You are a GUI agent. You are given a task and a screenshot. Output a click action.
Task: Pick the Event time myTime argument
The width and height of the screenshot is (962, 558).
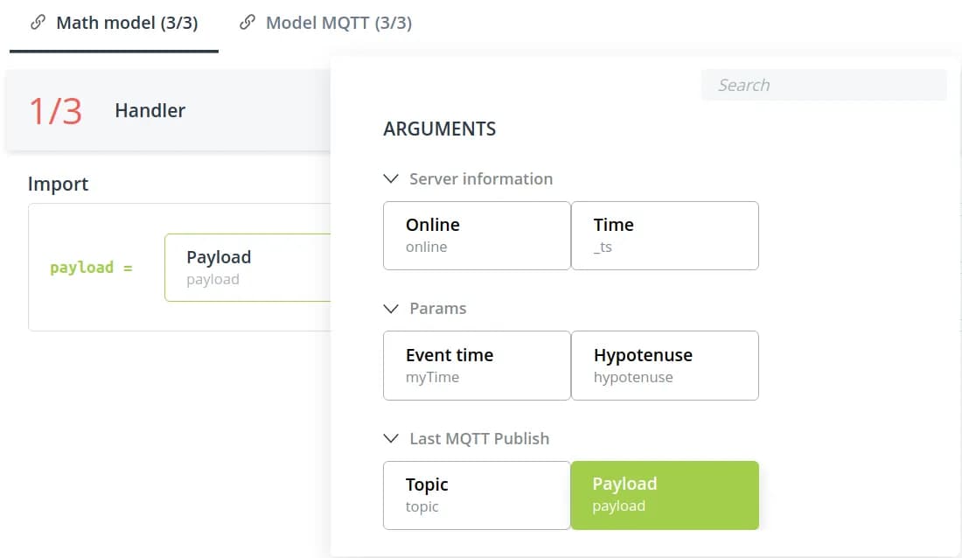pos(477,366)
